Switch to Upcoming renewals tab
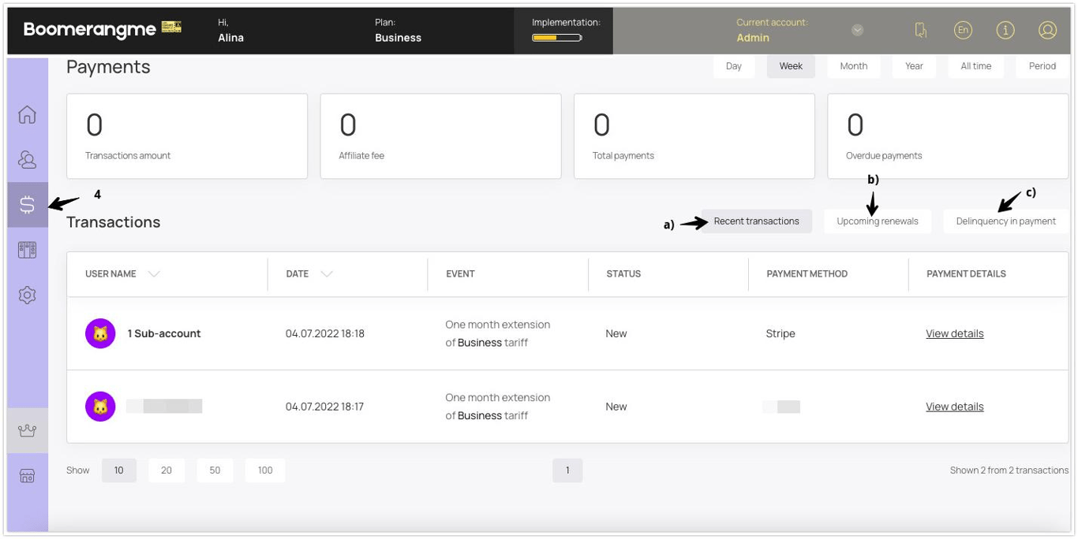The height and width of the screenshot is (539, 1078). tap(878, 221)
